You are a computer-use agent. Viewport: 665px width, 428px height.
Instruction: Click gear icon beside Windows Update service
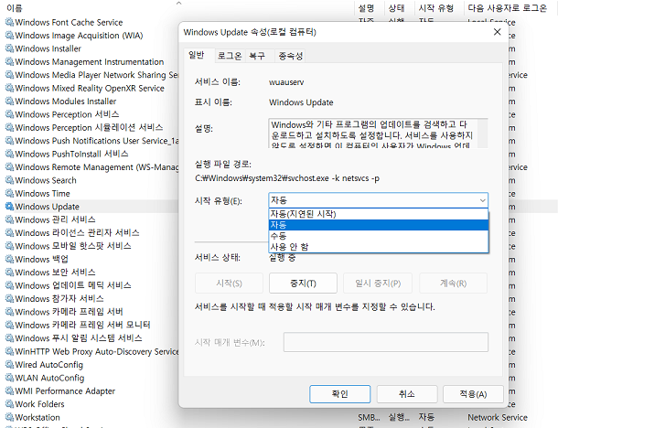[x=9, y=206]
